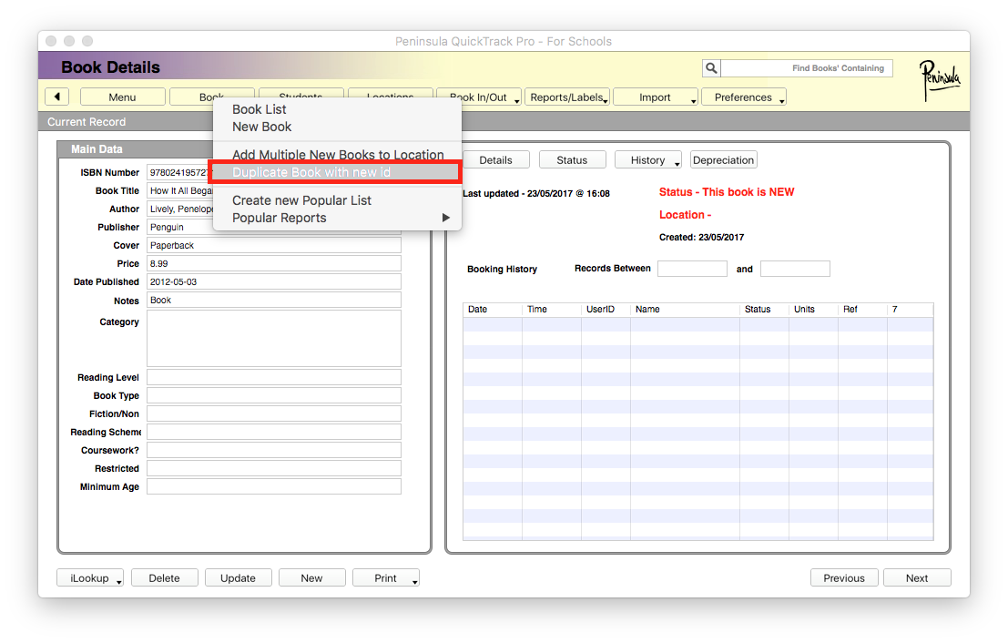Click the Ref column header

pyautogui.click(x=862, y=310)
